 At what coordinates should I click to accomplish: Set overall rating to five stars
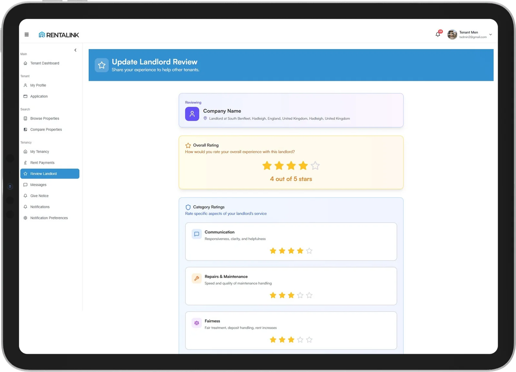tap(315, 166)
